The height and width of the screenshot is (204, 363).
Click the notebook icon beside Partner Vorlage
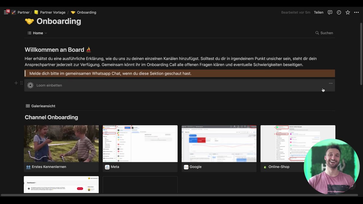pos(36,12)
